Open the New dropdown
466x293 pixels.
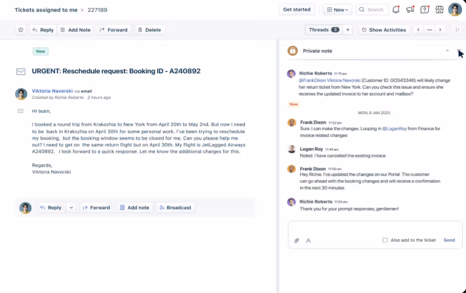click(338, 10)
